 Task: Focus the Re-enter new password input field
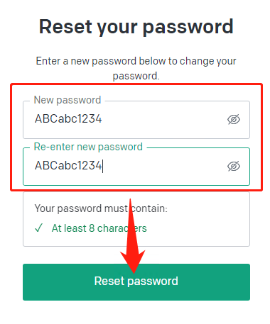tap(136, 167)
